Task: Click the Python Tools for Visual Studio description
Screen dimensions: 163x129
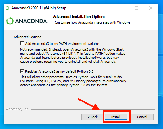Action: coord(73,81)
